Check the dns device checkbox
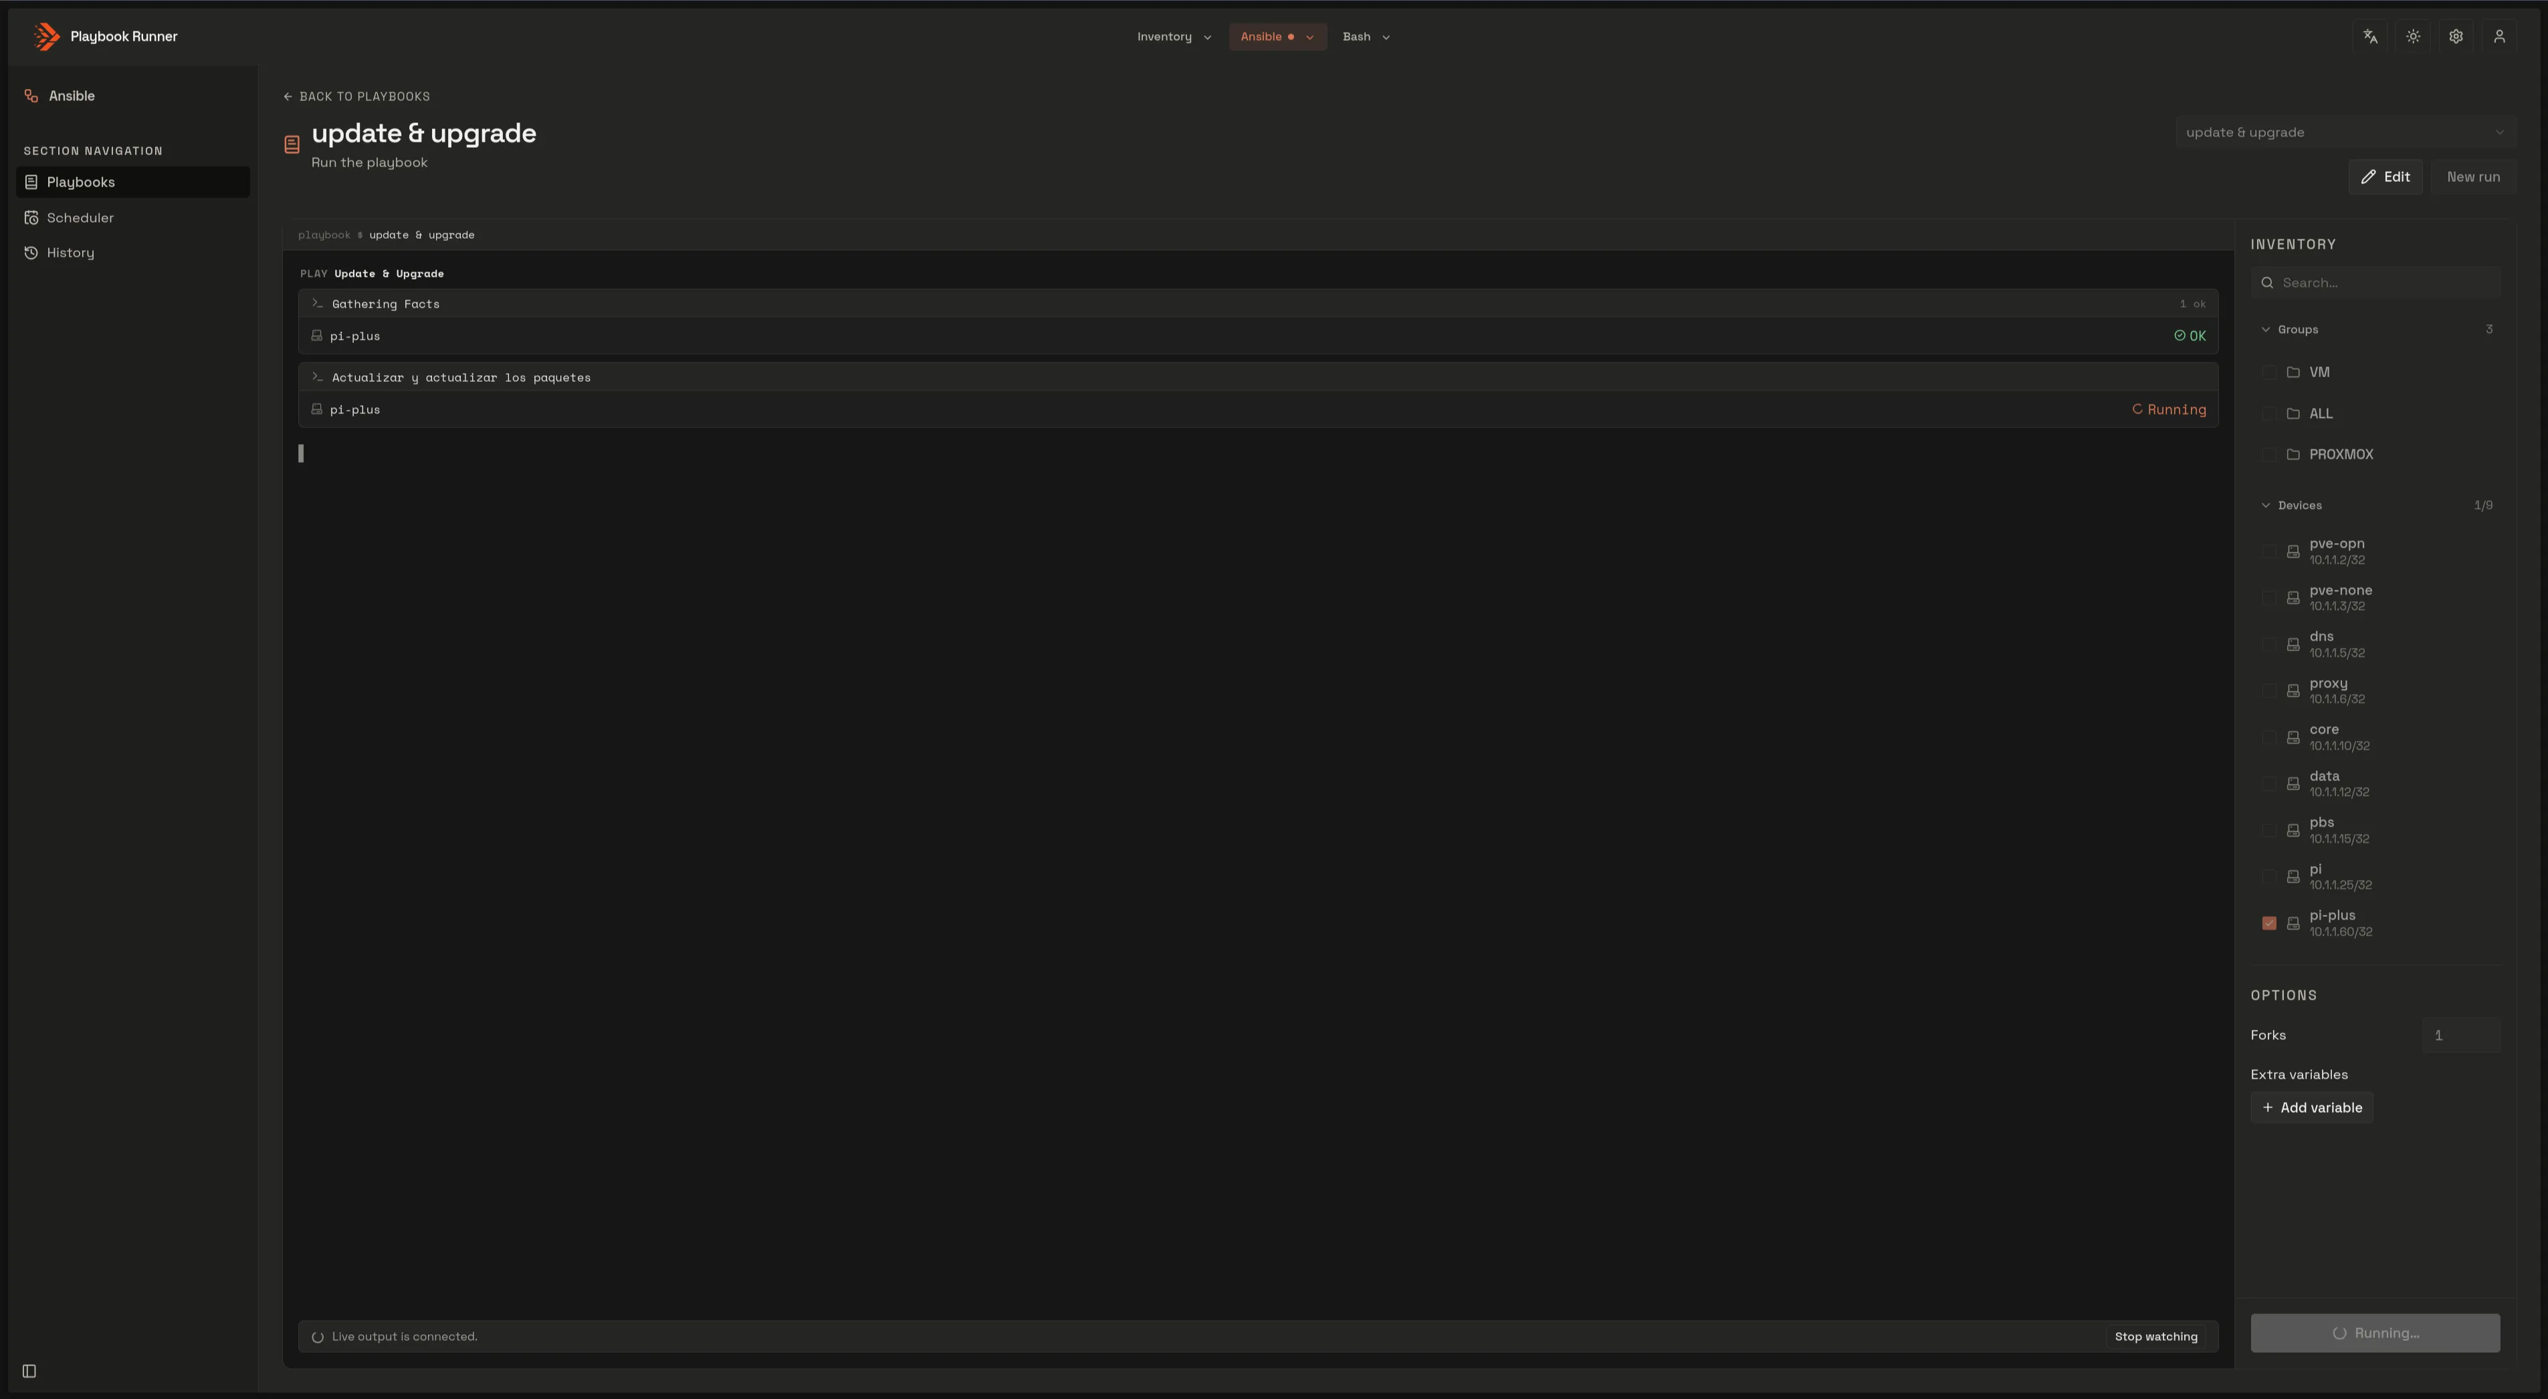The image size is (2548, 1399). (2269, 644)
